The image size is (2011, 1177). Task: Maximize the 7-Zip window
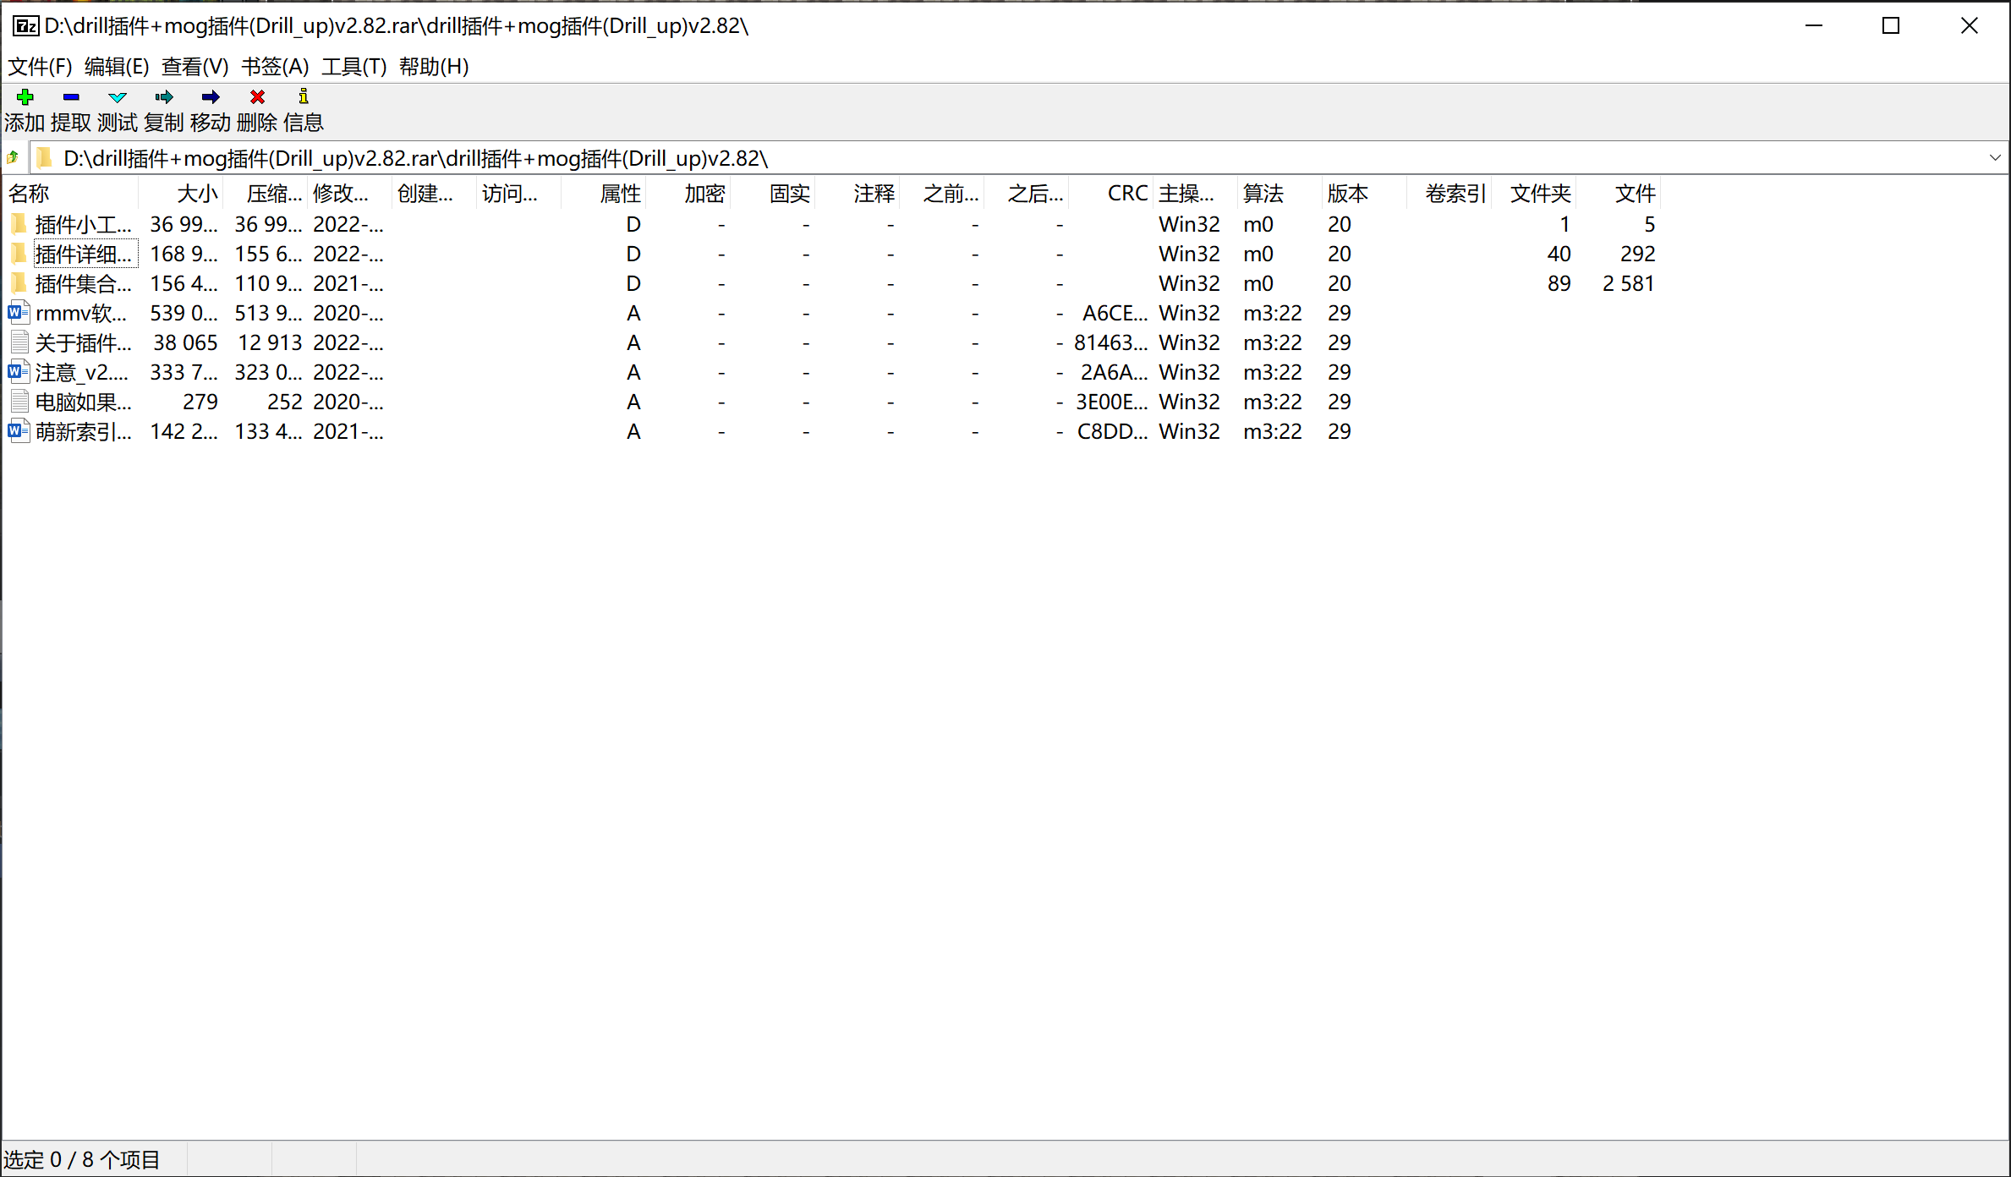[x=1891, y=26]
